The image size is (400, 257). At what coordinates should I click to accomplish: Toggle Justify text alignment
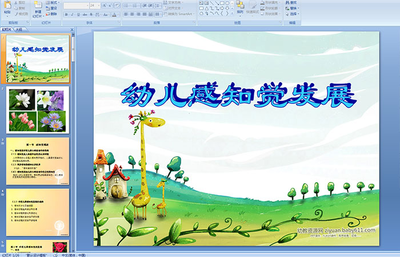[x=145, y=14]
